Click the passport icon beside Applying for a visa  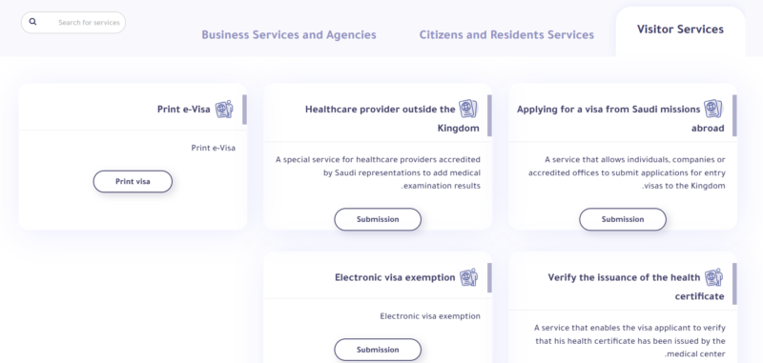pyautogui.click(x=713, y=109)
